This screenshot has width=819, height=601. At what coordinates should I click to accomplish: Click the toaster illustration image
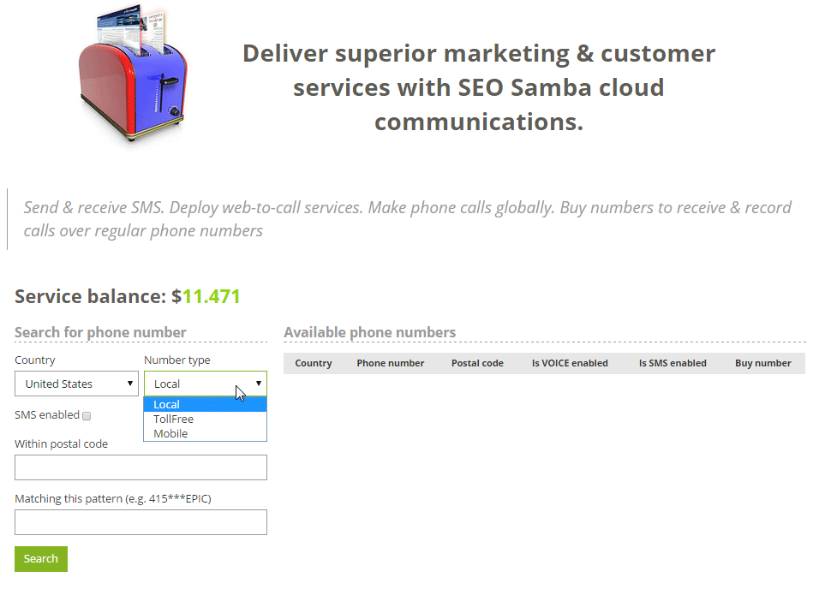132,75
